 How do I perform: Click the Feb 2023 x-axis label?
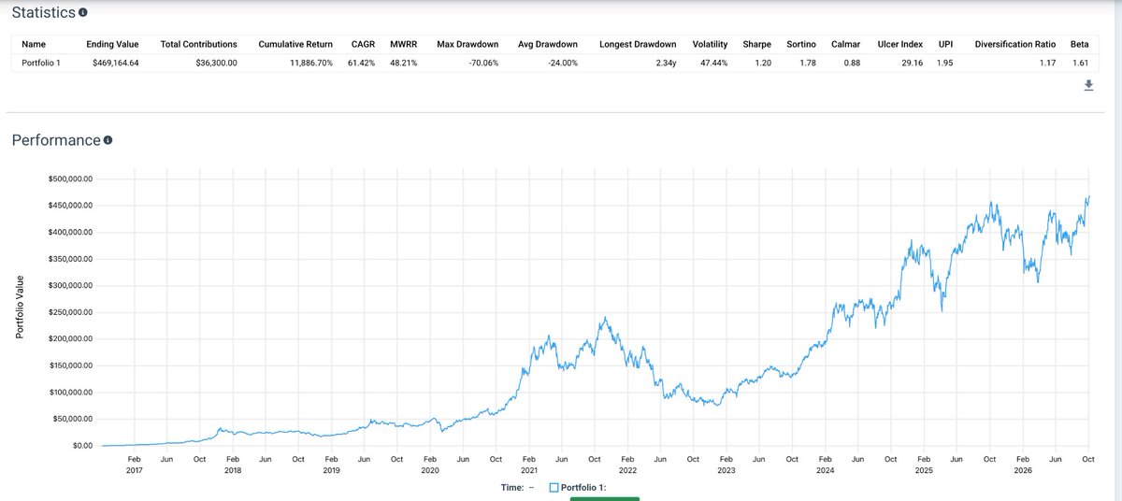pos(726,465)
